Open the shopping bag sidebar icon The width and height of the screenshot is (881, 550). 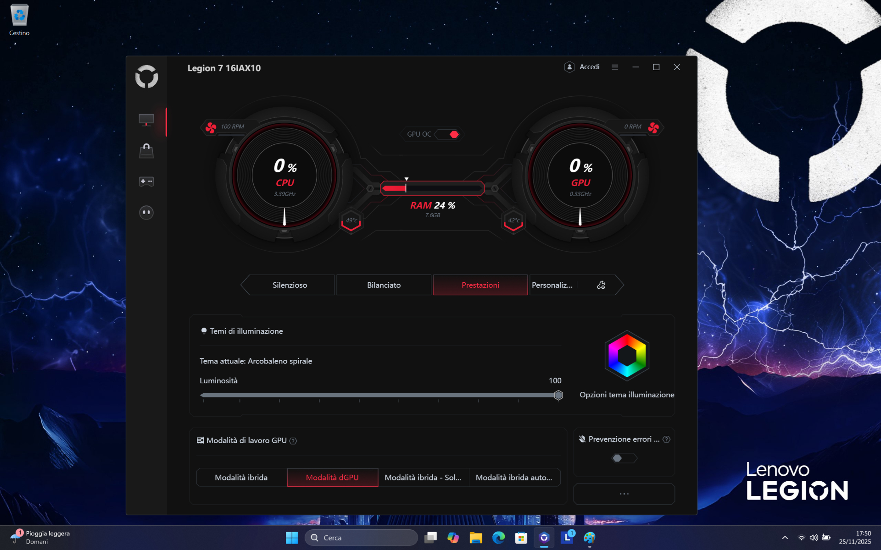point(146,151)
